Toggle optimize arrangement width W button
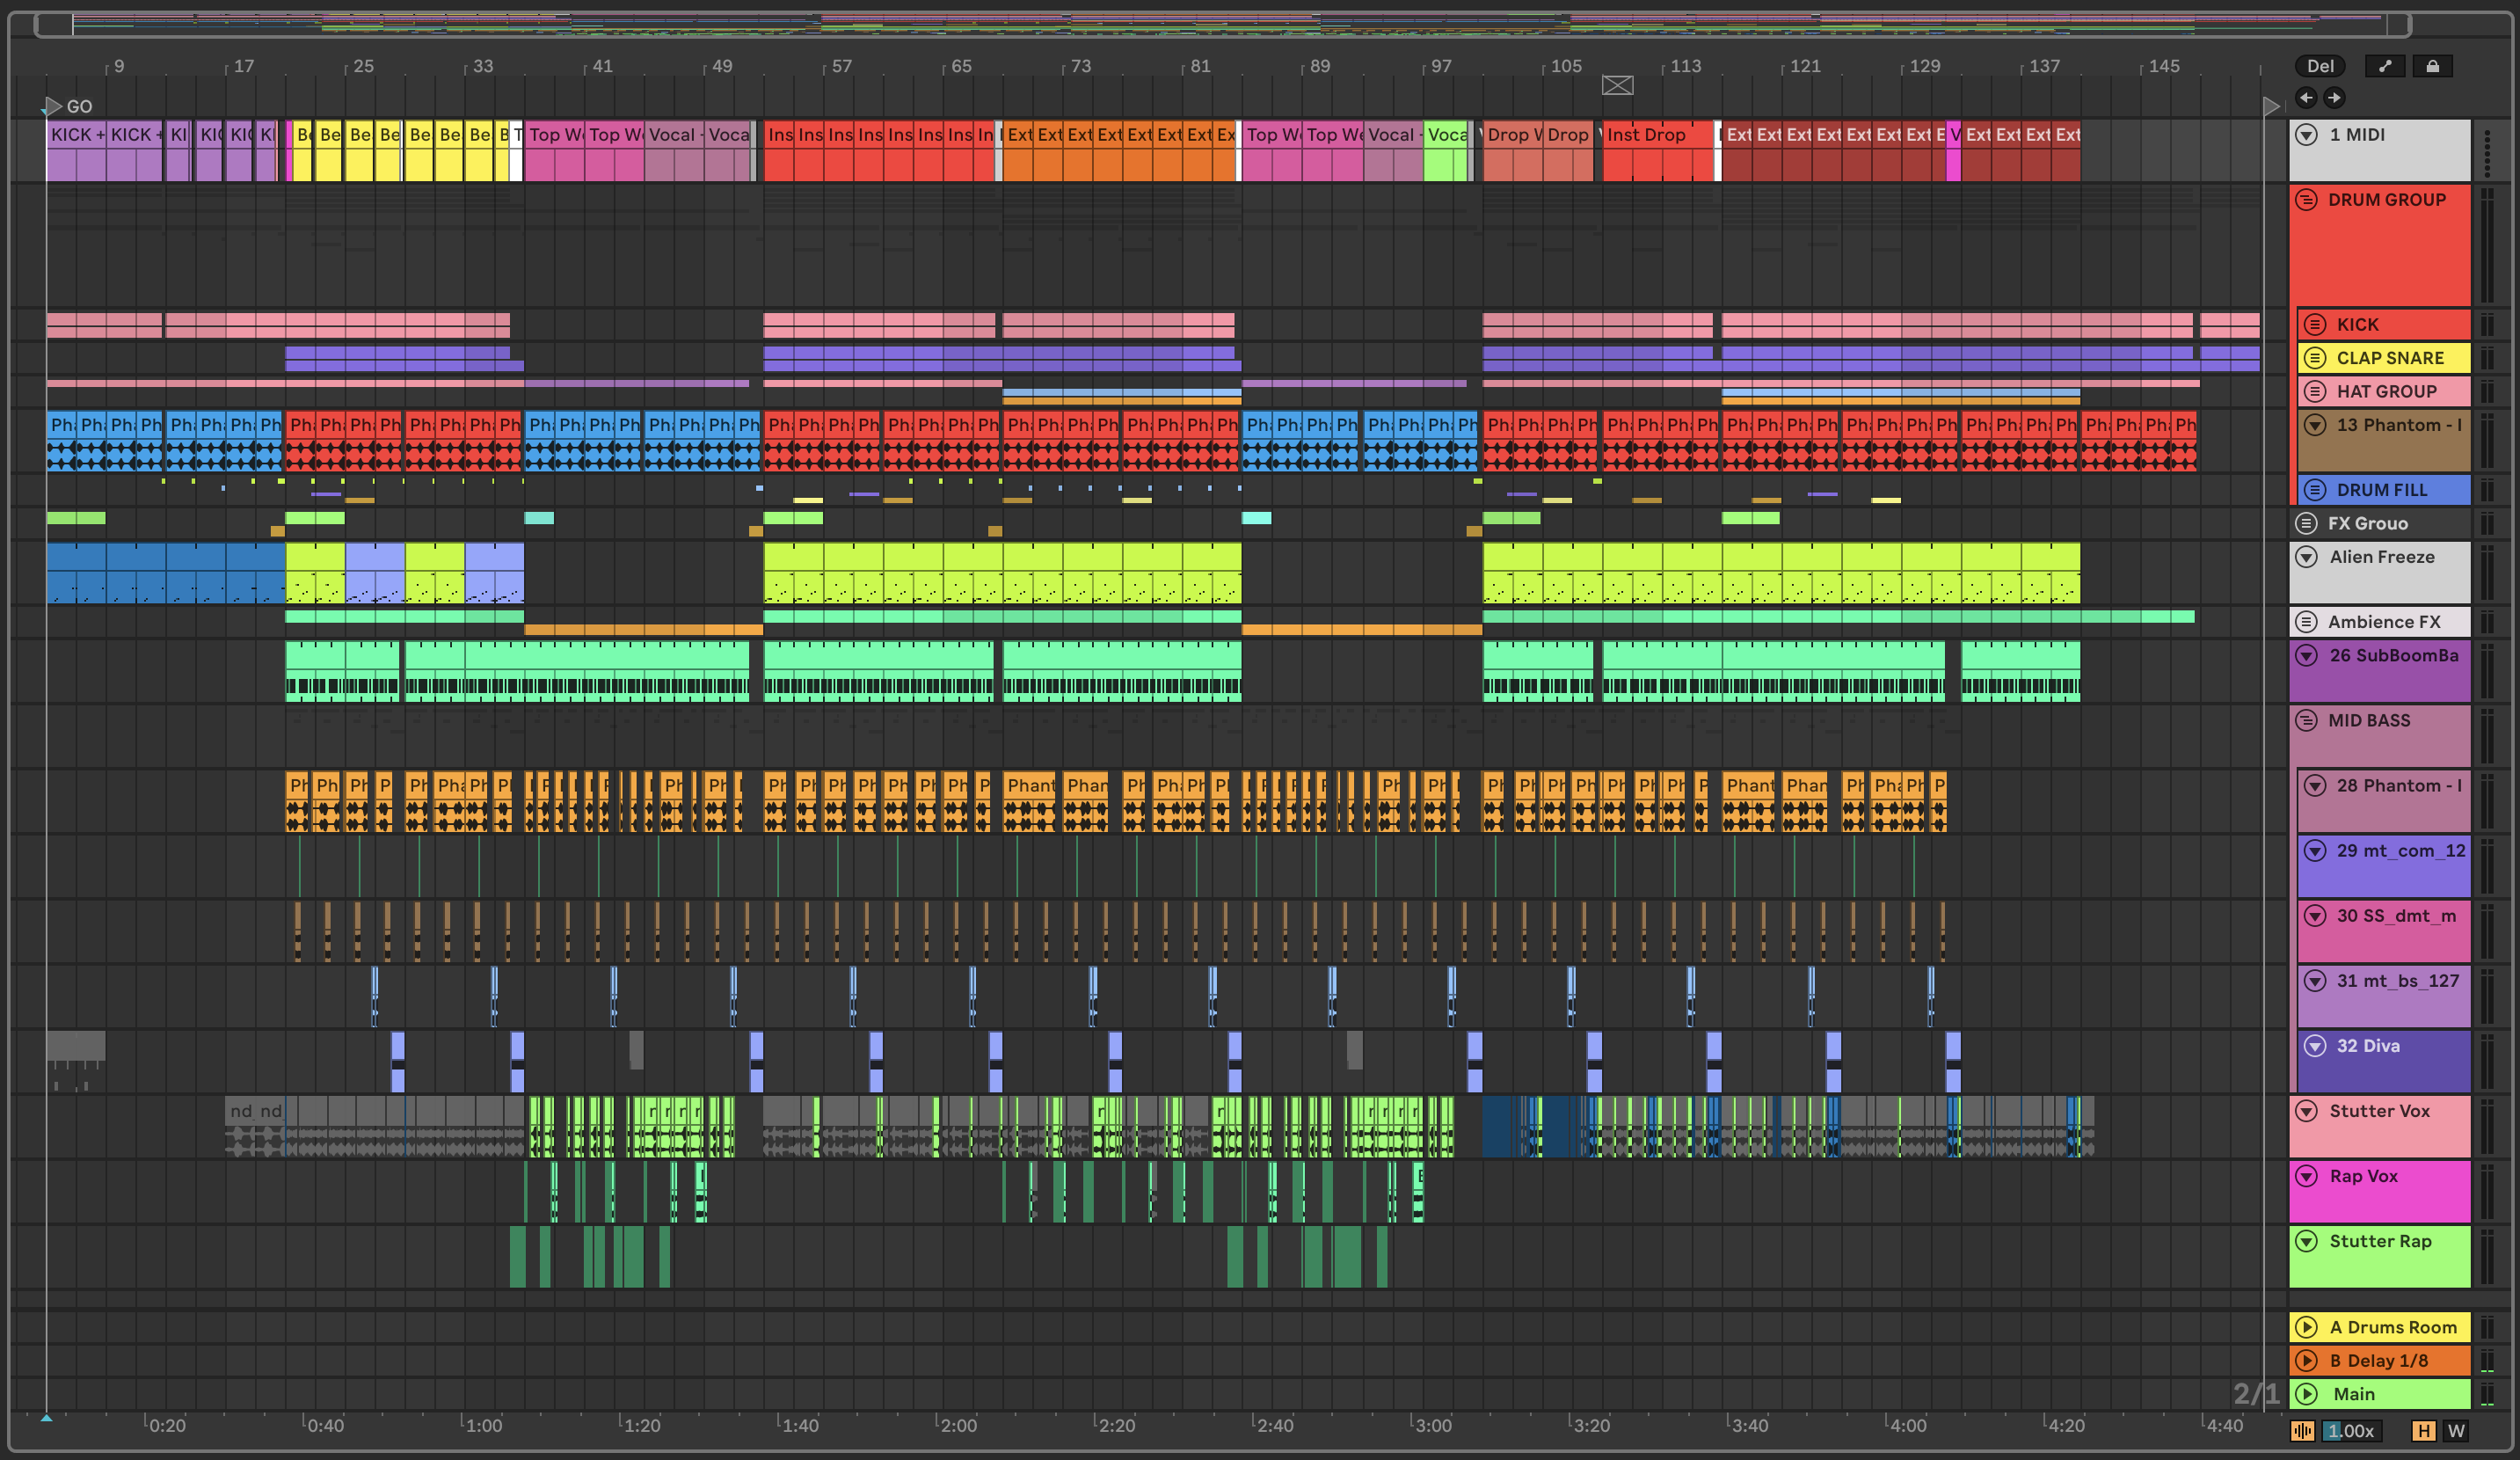The image size is (2520, 1460). pos(2455,1431)
